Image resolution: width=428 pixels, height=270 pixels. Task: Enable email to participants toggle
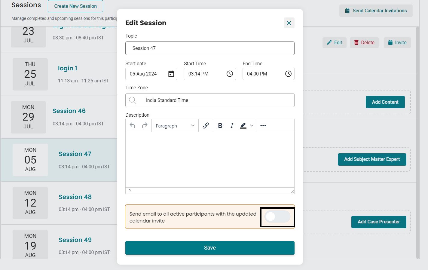coord(277,217)
